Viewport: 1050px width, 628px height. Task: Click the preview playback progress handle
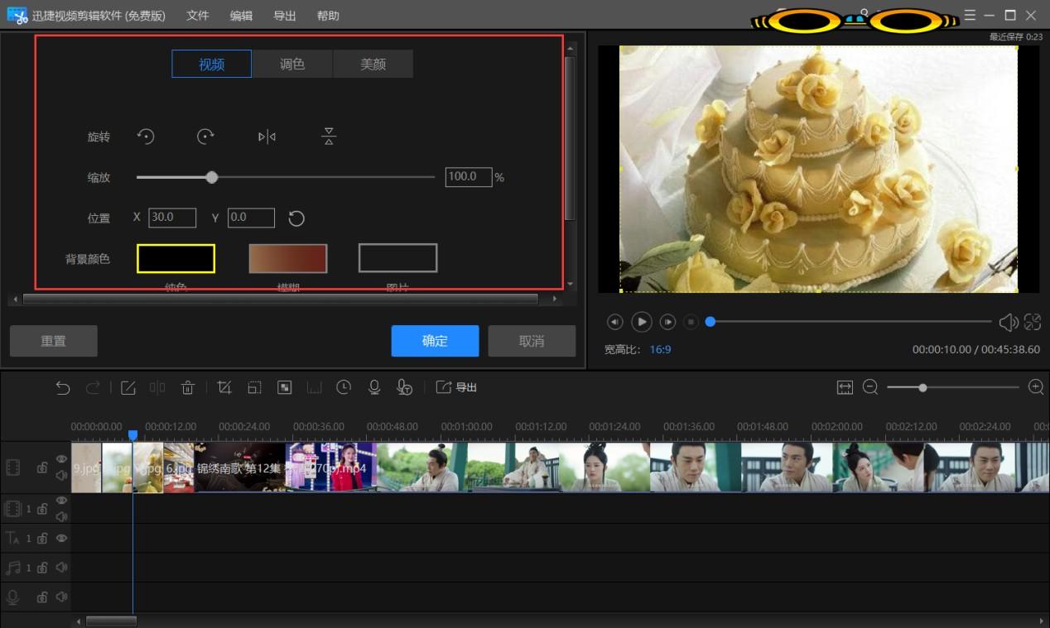[710, 322]
